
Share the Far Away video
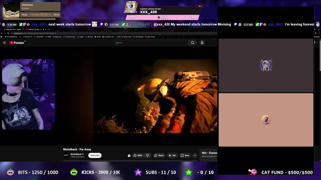click(159, 155)
